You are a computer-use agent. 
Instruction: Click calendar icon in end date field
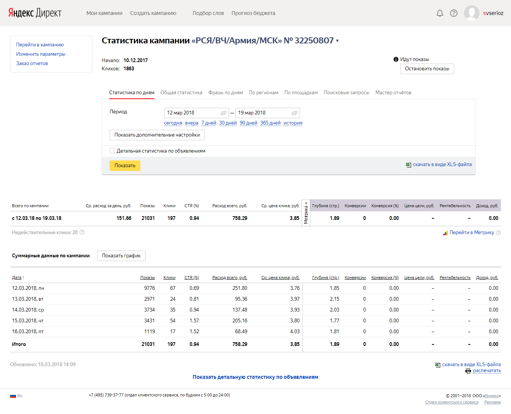coord(295,113)
